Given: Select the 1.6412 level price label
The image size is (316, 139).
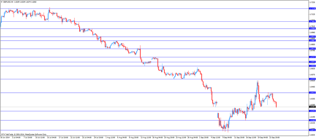Looking at the screenshot, I should 312,93.
